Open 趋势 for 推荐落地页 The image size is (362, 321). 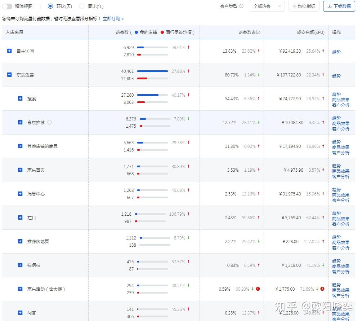(x=336, y=237)
